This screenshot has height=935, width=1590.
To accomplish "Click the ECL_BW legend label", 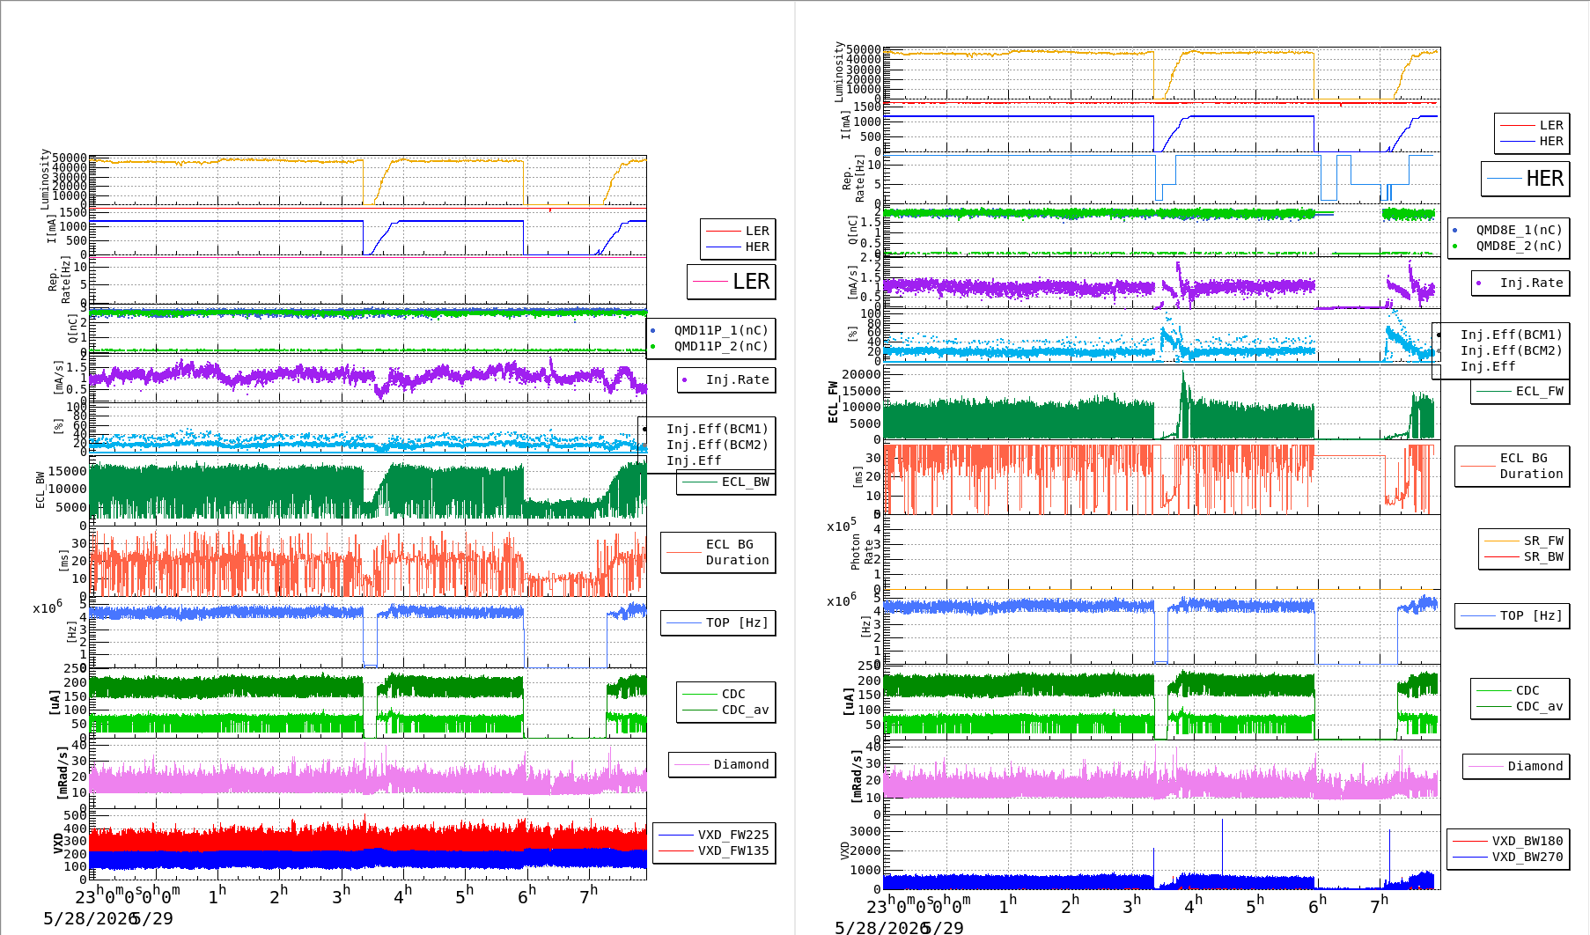I will [x=726, y=482].
